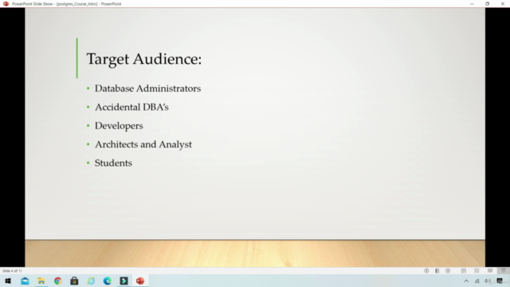Open Internet Explorer from taskbar

91,281
